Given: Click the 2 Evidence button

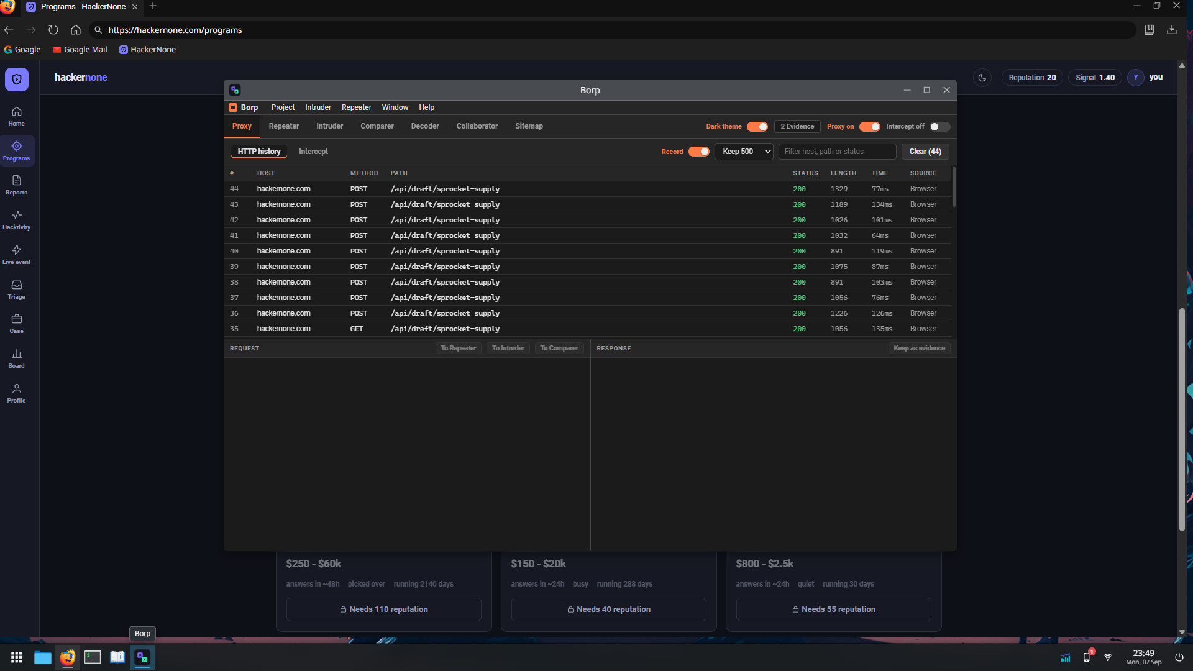Looking at the screenshot, I should [797, 127].
